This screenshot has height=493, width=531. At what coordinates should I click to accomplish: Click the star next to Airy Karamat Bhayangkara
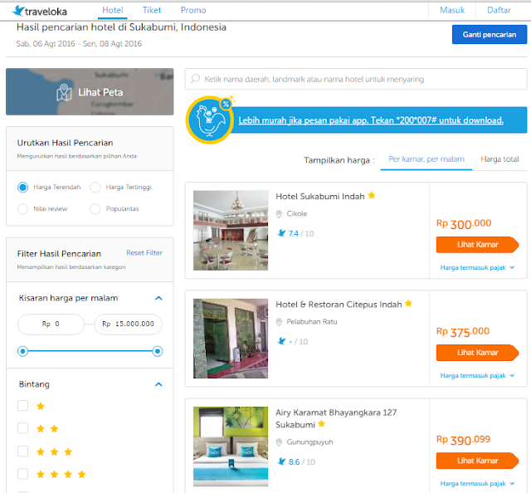pos(322,423)
